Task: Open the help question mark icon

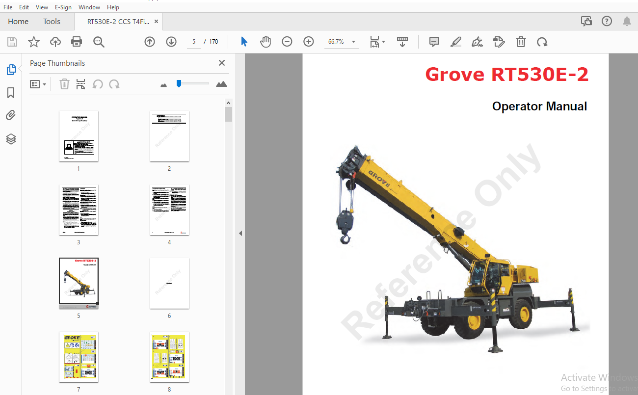Action: [607, 21]
